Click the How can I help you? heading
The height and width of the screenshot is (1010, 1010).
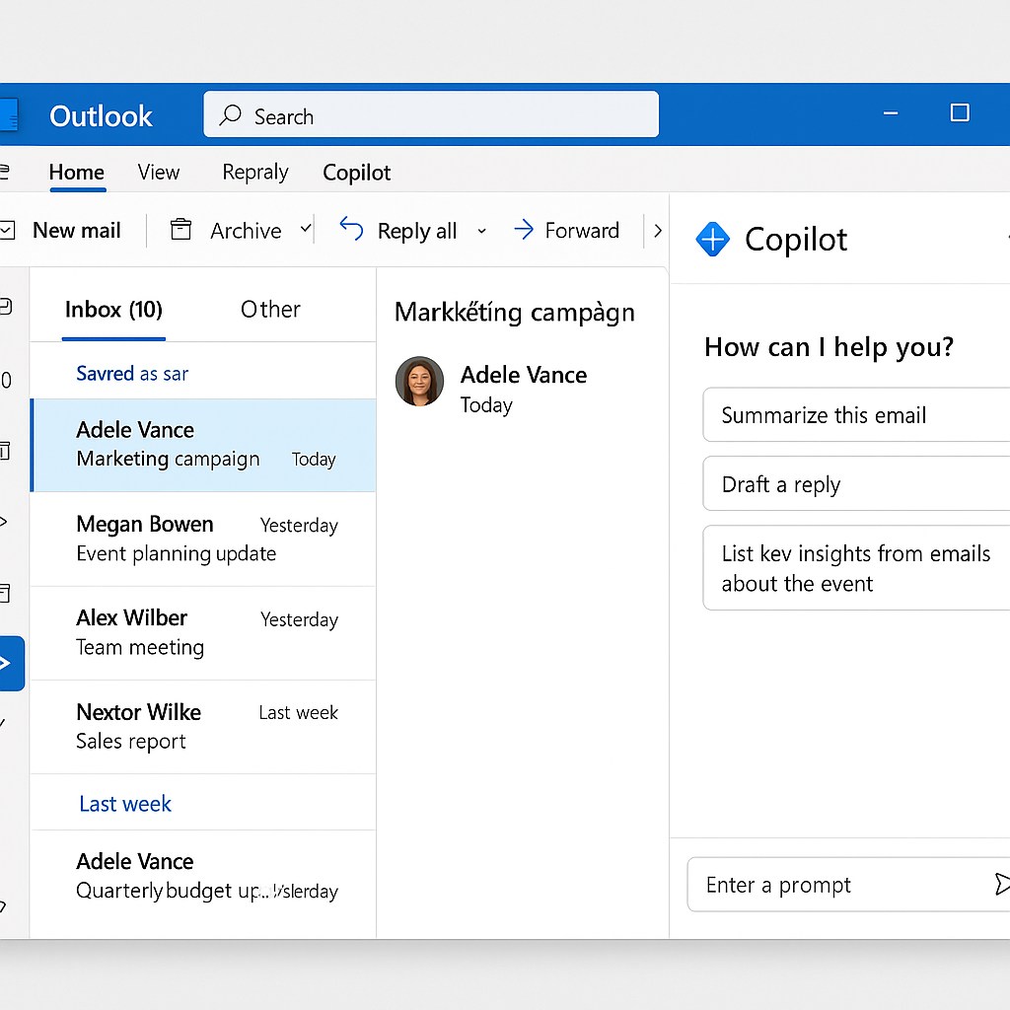[x=829, y=347]
